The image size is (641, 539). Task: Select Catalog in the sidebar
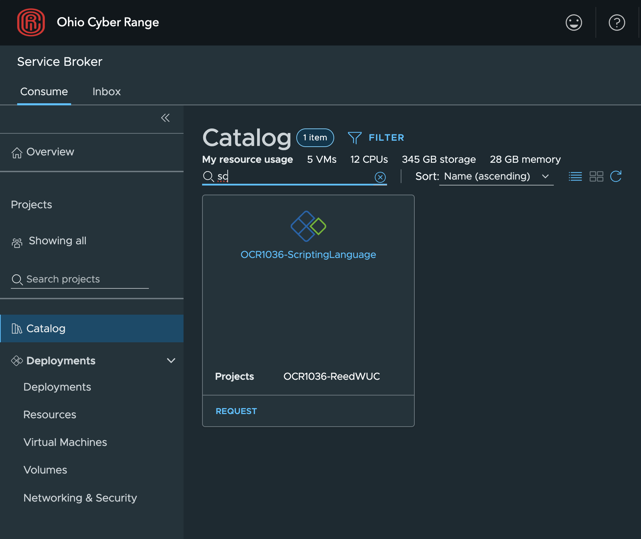(x=92, y=328)
